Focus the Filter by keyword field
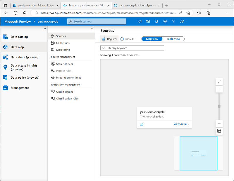Screen dimensions: 234x181 point(132,48)
